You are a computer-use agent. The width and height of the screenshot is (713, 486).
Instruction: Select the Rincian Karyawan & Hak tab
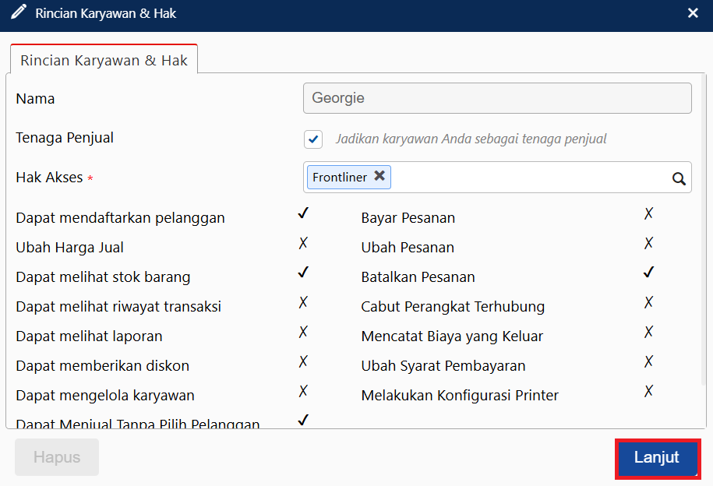click(x=104, y=60)
